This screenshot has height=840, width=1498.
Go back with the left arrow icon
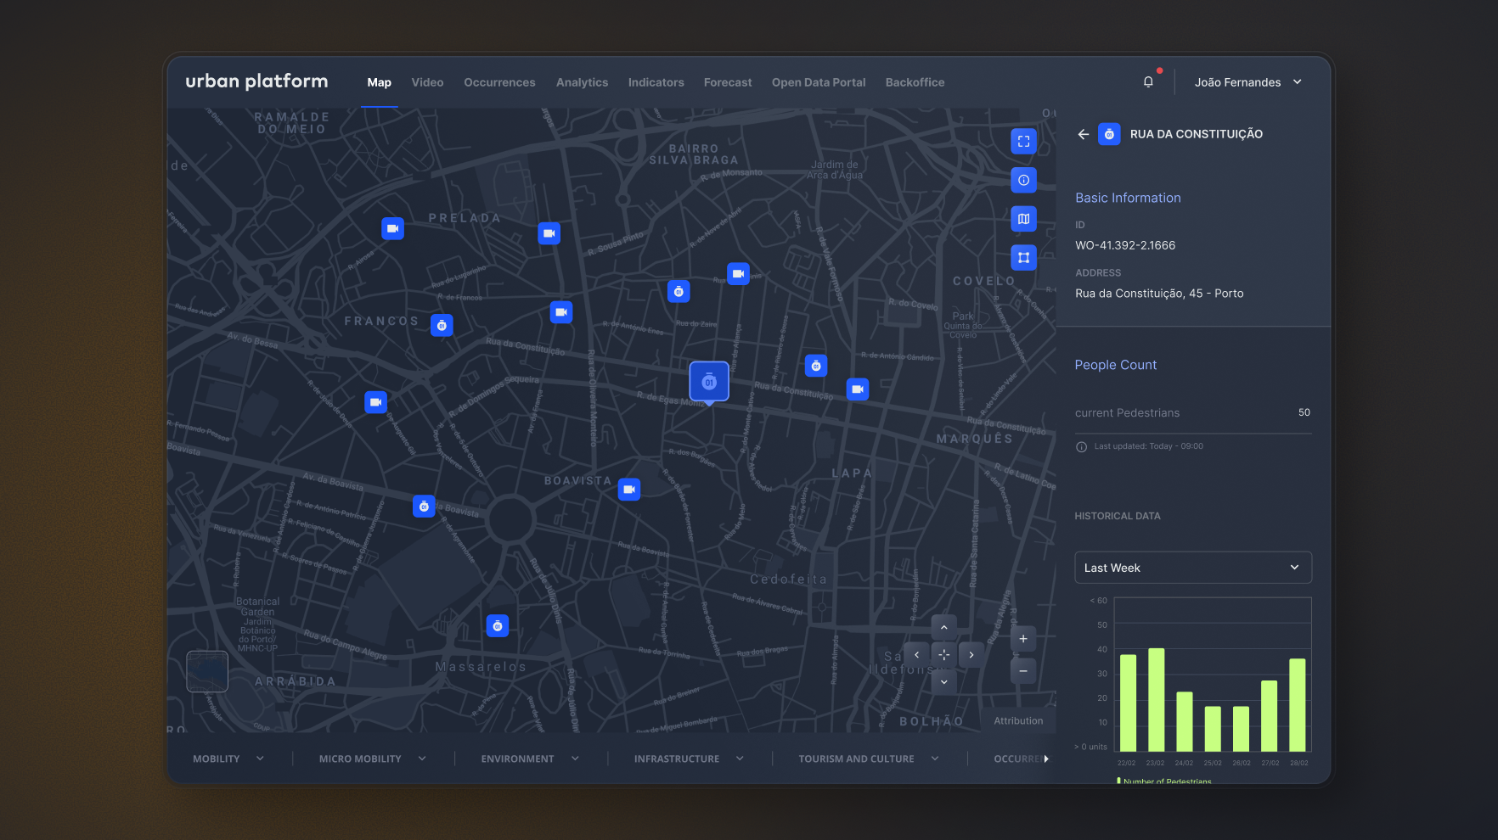1083,134
